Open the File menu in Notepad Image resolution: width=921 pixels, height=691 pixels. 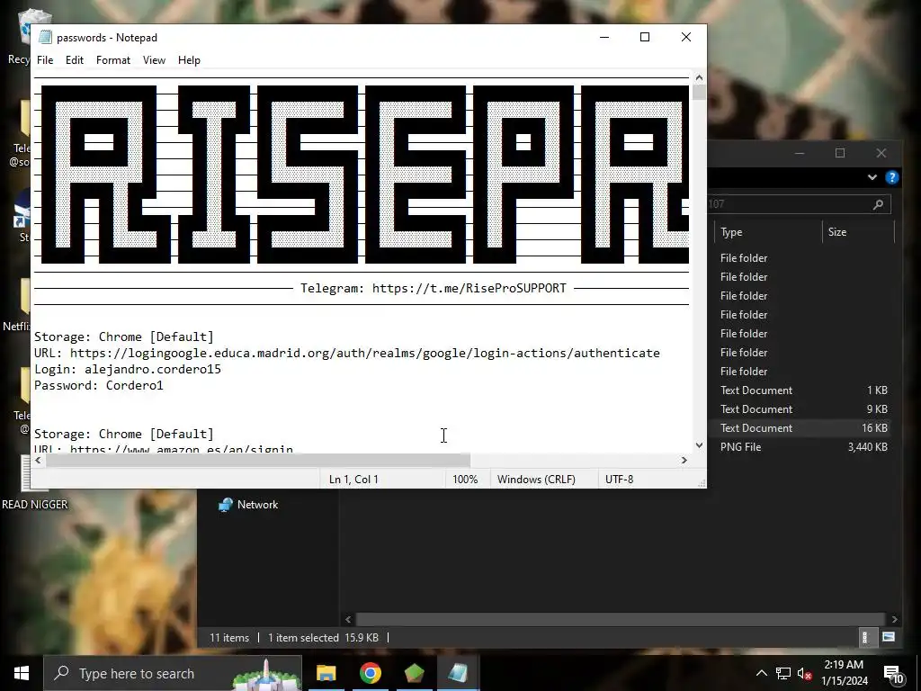[x=45, y=60]
